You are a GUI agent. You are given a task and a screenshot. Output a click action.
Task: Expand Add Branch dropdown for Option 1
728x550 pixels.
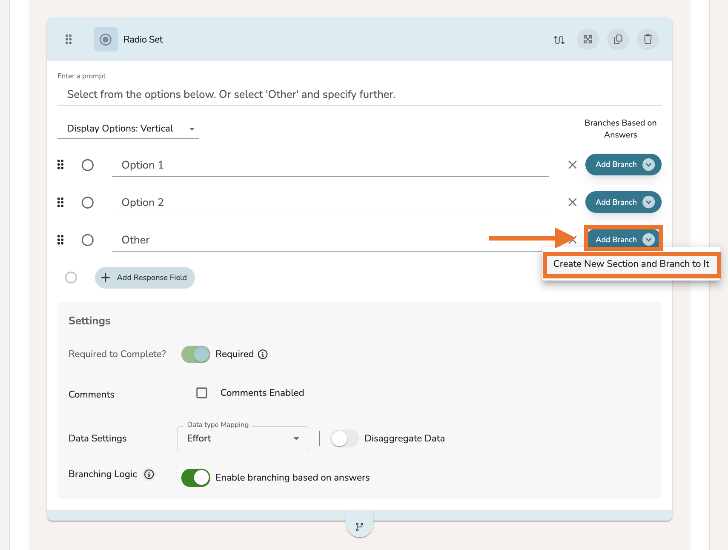[x=648, y=165]
